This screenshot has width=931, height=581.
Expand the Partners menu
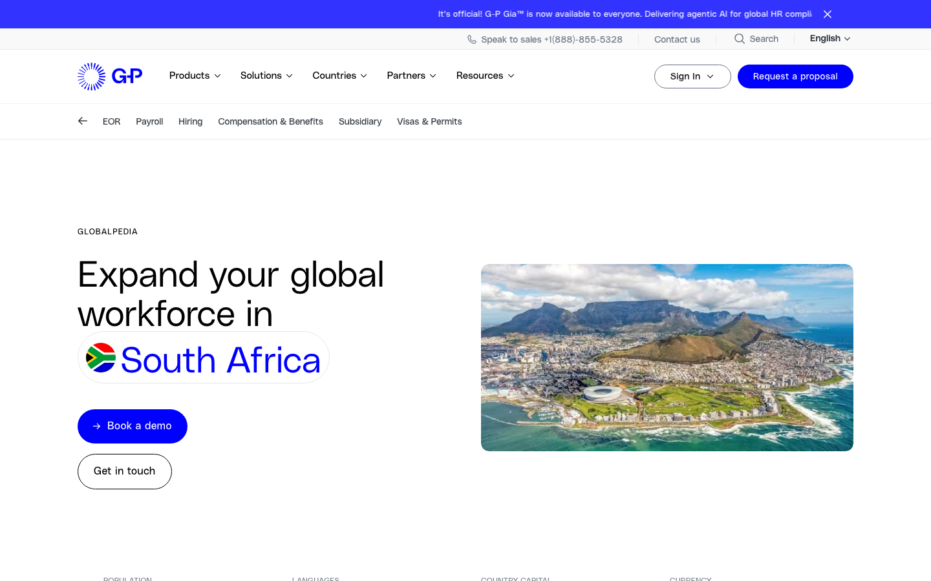click(412, 76)
